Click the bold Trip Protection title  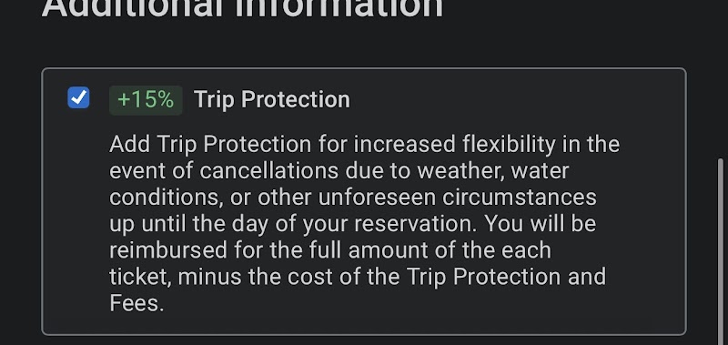click(x=271, y=99)
